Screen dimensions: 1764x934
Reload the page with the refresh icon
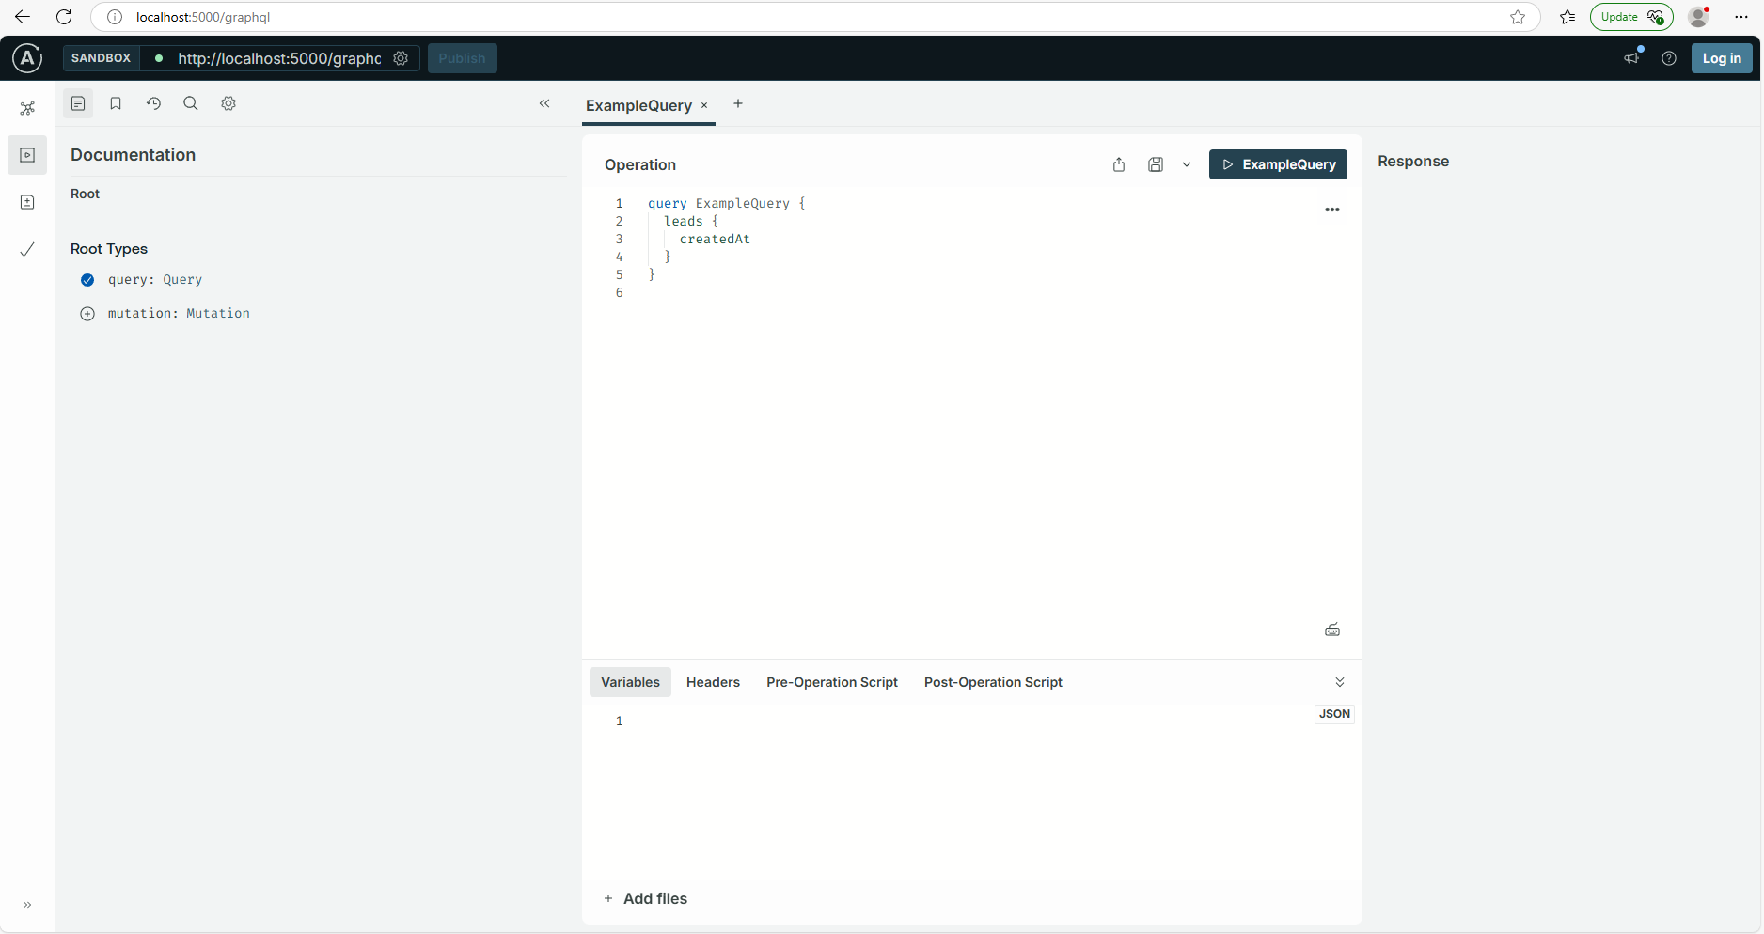point(64,17)
